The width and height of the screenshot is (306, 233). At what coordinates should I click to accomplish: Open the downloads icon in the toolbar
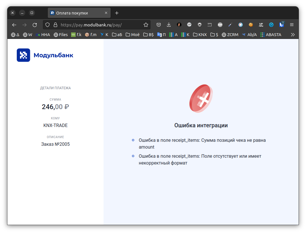[x=169, y=25]
